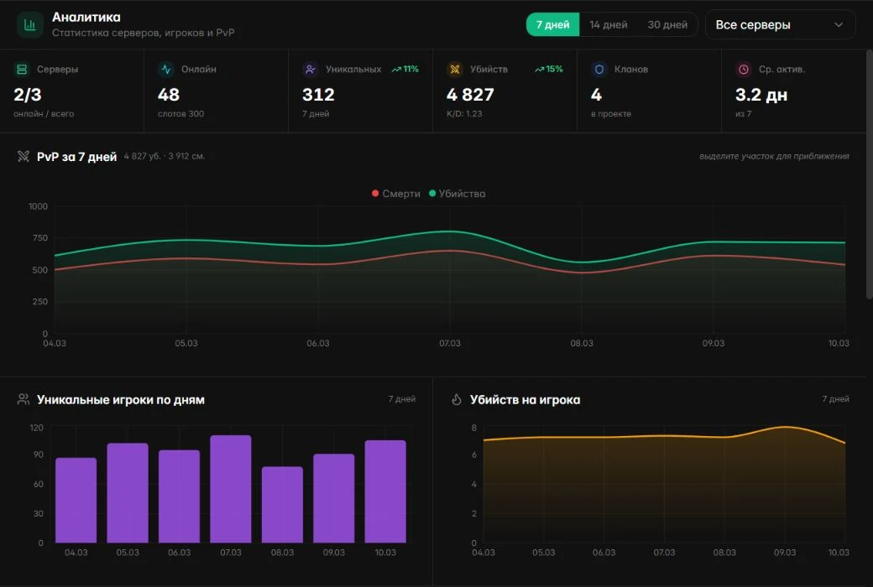Click the Убийств 15% trend arrow
This screenshot has height=587, width=873.
coord(540,70)
